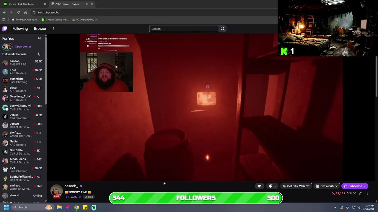Screen dimensions: 378x212
Task: Open Jynxzi channel in sidebar
Action: 22,117
